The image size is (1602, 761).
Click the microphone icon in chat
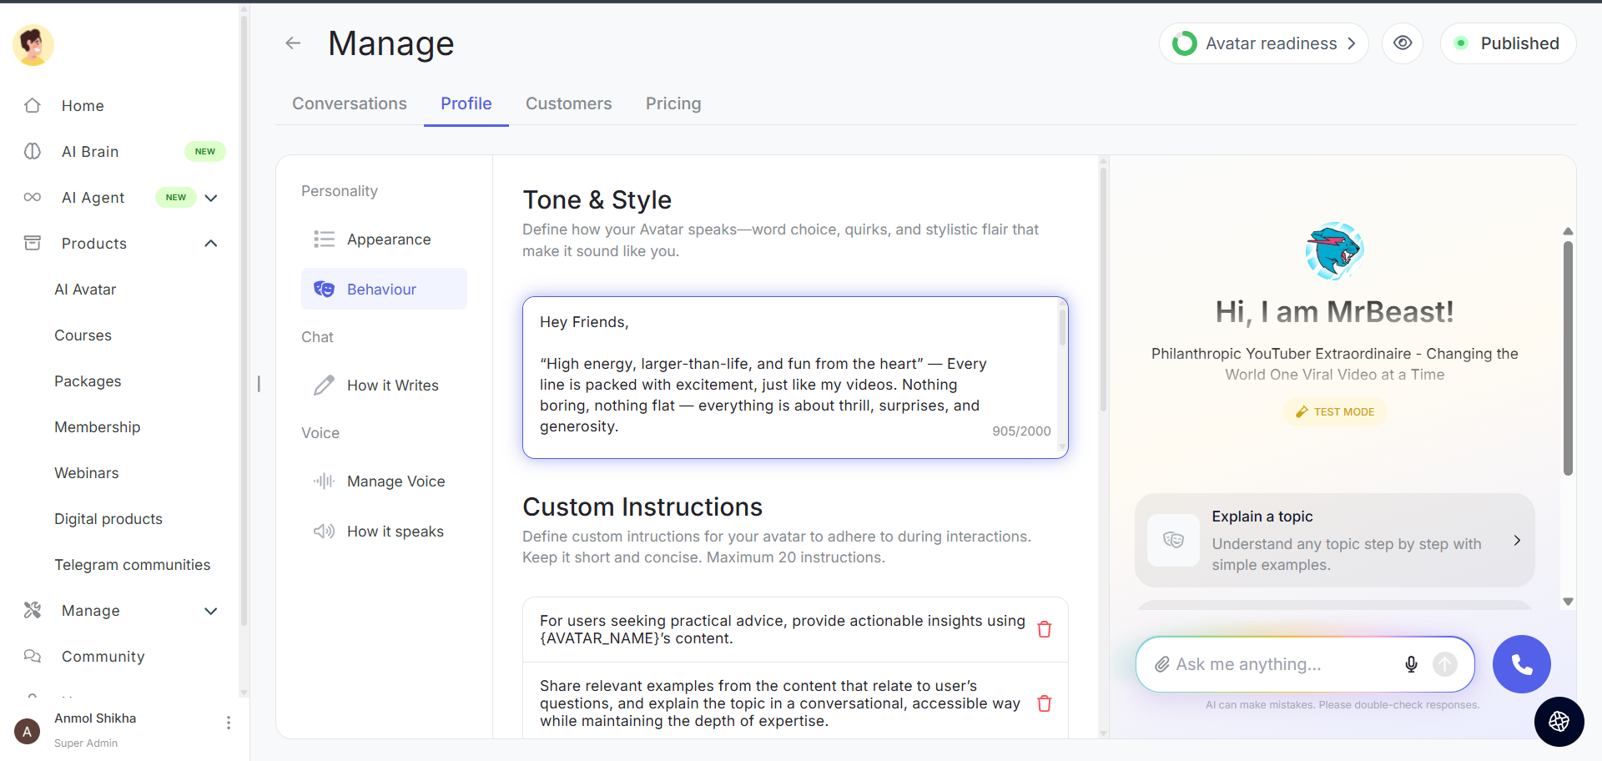click(1411, 664)
